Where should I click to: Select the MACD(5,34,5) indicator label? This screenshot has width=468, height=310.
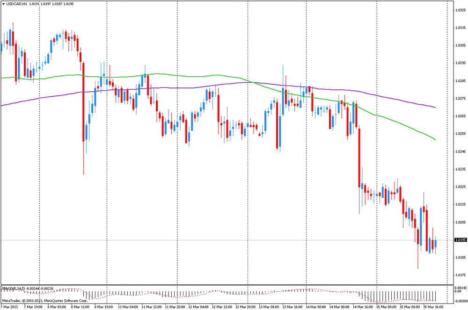click(x=14, y=288)
